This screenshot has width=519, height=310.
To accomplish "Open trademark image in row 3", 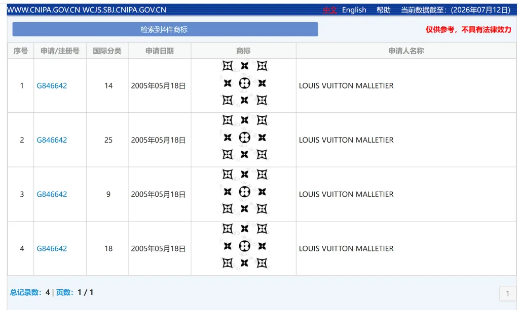I will (244, 192).
